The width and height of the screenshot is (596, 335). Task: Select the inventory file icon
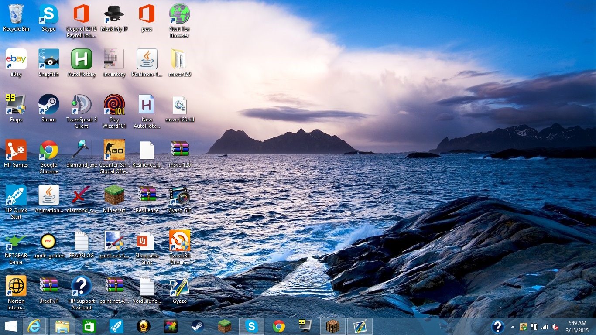(114, 63)
